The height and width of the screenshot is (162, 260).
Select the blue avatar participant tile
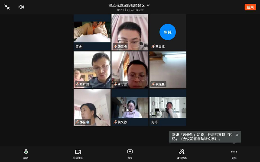pyautogui.click(x=168, y=32)
